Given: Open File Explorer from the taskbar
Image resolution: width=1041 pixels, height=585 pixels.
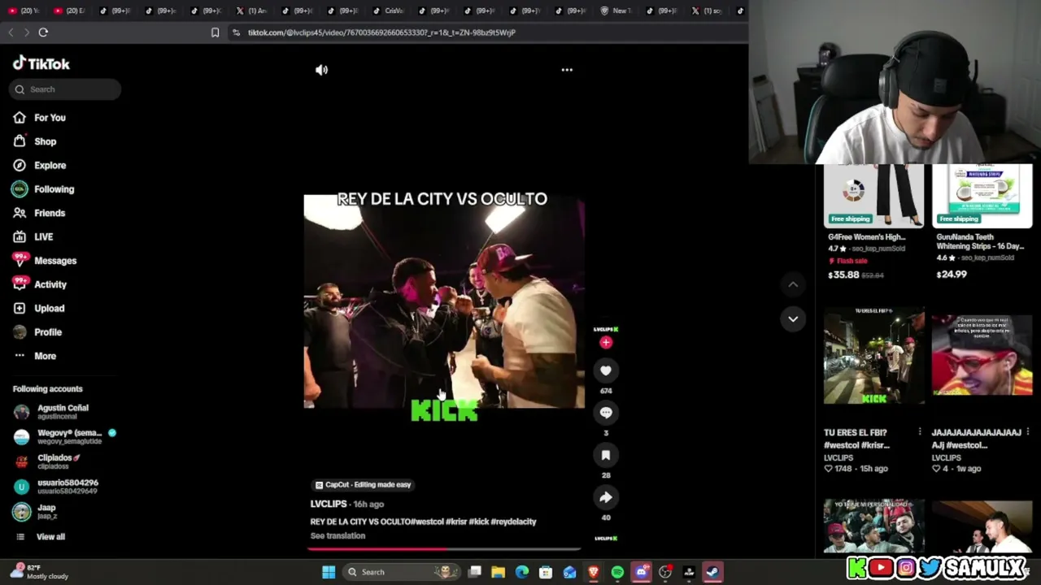Looking at the screenshot, I should (x=499, y=572).
